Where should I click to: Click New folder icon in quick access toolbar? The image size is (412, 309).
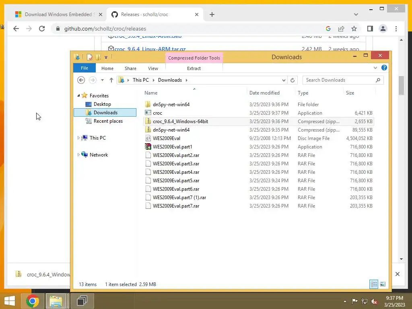(98, 57)
